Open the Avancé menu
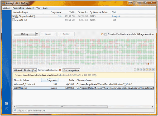158x116 pixels. click(30, 8)
